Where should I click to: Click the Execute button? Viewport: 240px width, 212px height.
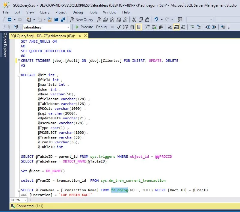point(84,27)
